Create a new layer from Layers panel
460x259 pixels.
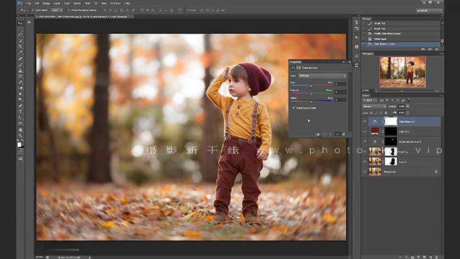tap(430, 257)
